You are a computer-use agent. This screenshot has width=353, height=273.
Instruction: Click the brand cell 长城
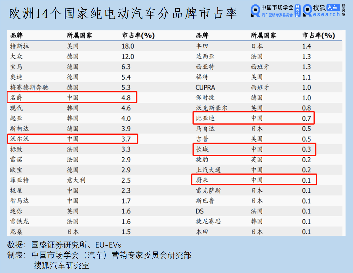202,149
